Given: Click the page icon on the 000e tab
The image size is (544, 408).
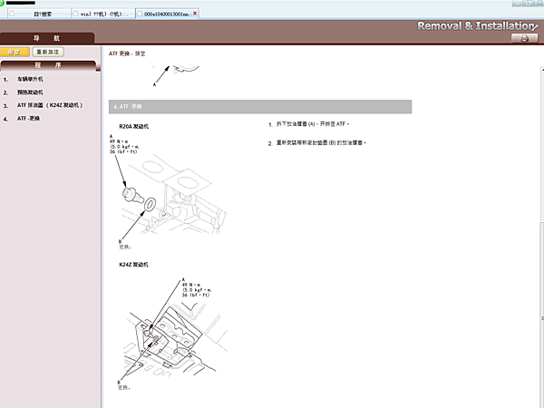Looking at the screenshot, I should (x=140, y=14).
